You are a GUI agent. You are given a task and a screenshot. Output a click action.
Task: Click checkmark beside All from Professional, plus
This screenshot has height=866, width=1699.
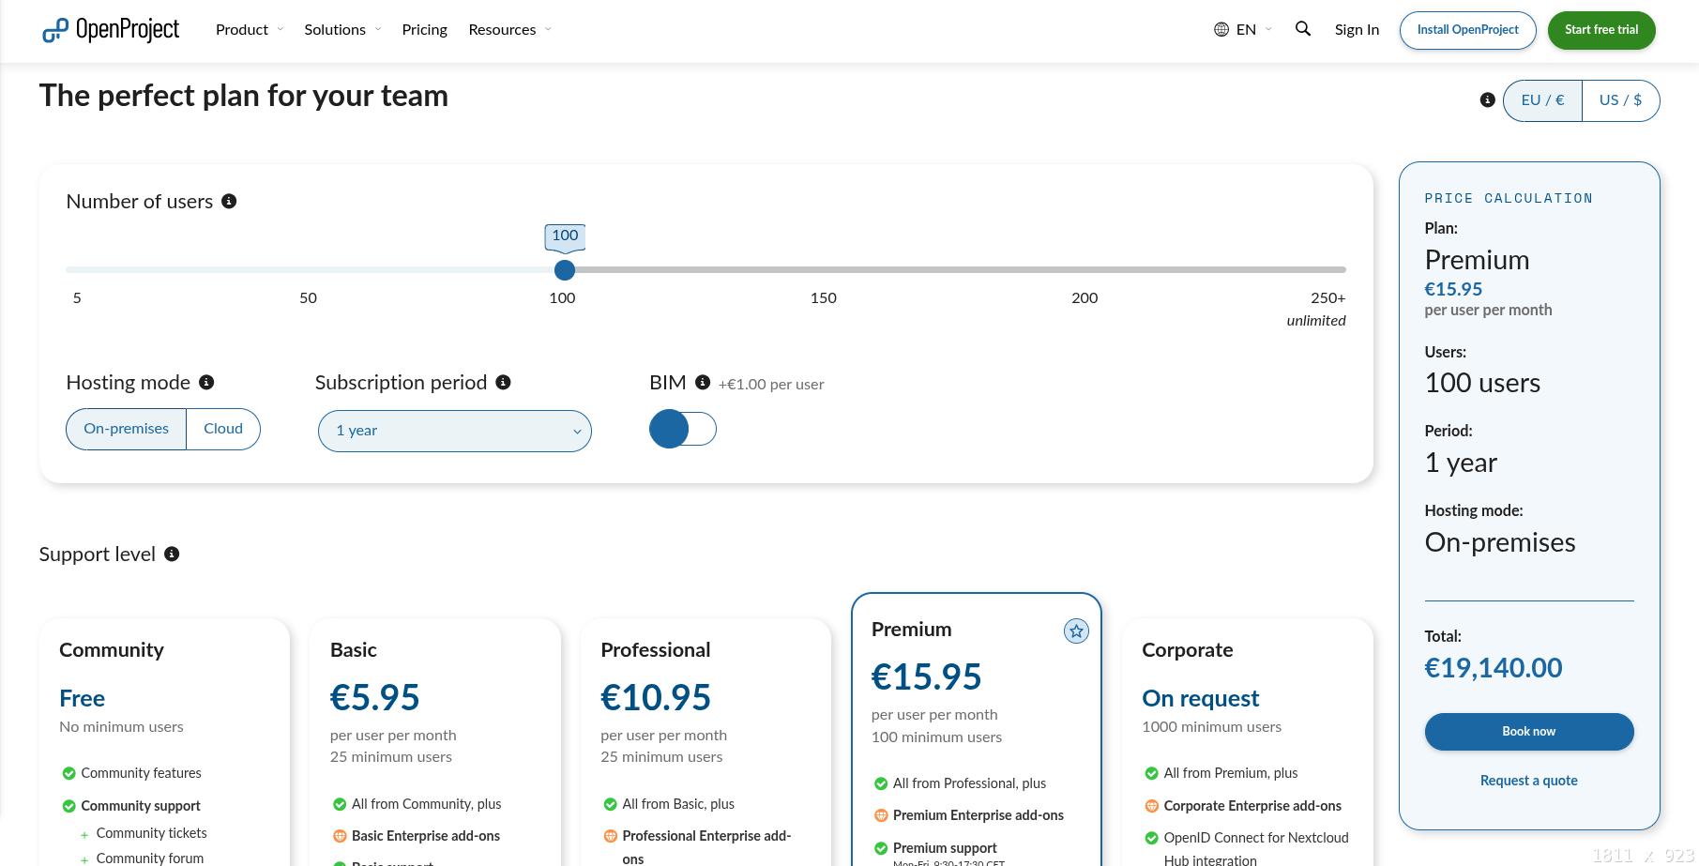tap(881, 783)
